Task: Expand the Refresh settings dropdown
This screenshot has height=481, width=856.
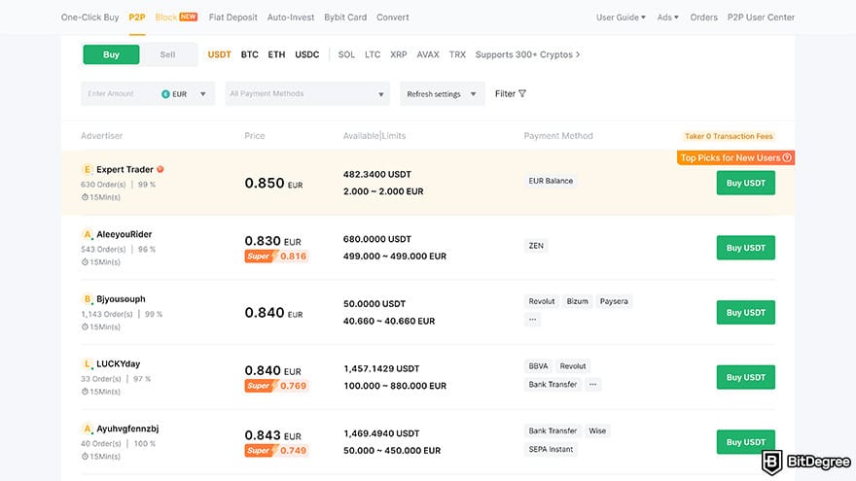Action: 443,94
